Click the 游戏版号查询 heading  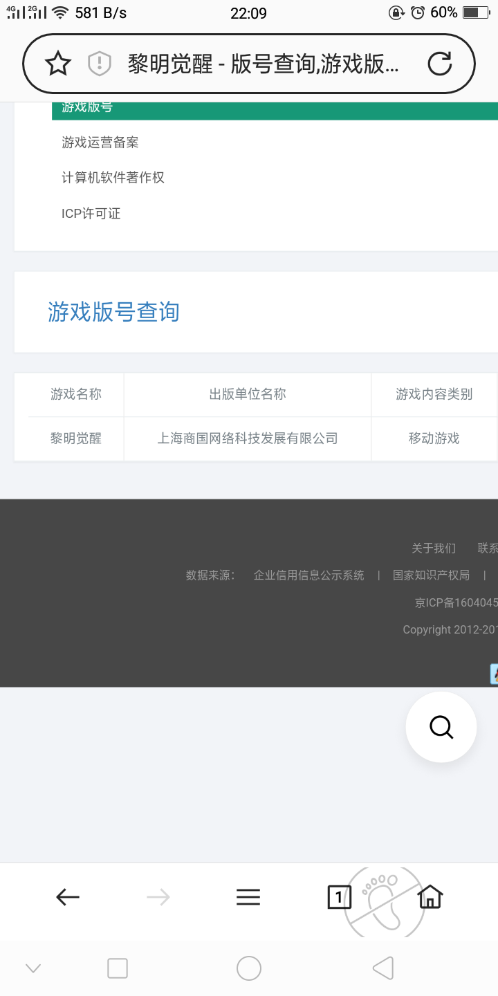[x=114, y=312]
